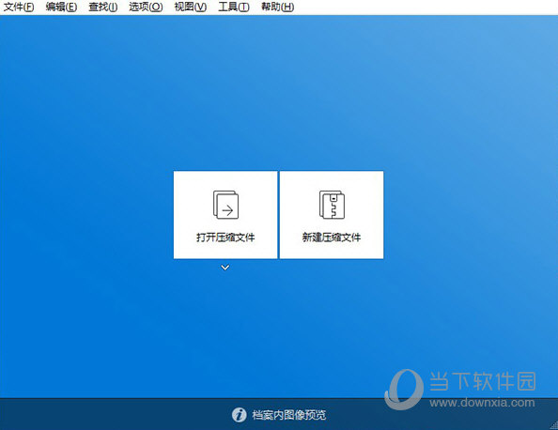Open the 文件(F) menu
Image resolution: width=558 pixels, height=430 pixels.
tap(19, 7)
